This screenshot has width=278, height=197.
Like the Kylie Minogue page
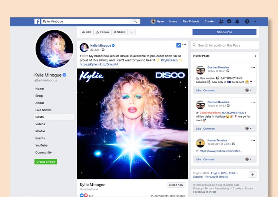pos(87,32)
